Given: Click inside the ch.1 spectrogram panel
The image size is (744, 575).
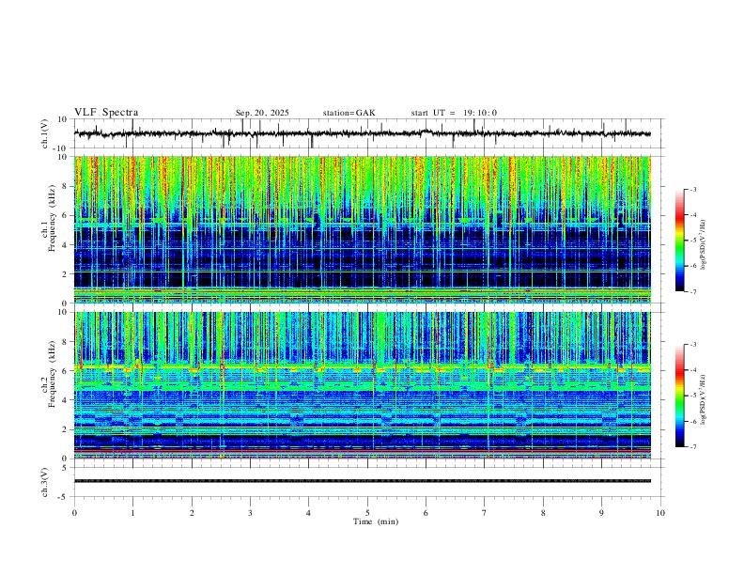Looking at the screenshot, I should pyautogui.click(x=362, y=229).
